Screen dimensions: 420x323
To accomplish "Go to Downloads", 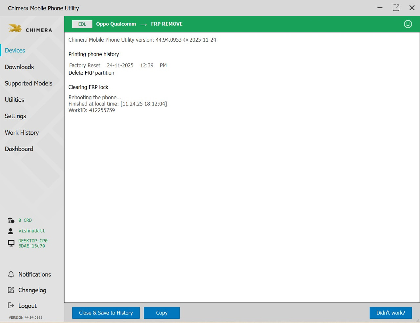I will click(x=19, y=67).
